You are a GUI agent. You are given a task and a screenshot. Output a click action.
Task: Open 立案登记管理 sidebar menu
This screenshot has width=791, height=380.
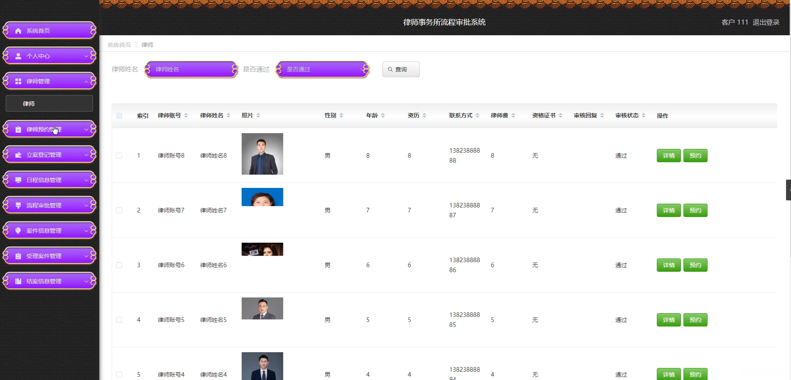(49, 155)
